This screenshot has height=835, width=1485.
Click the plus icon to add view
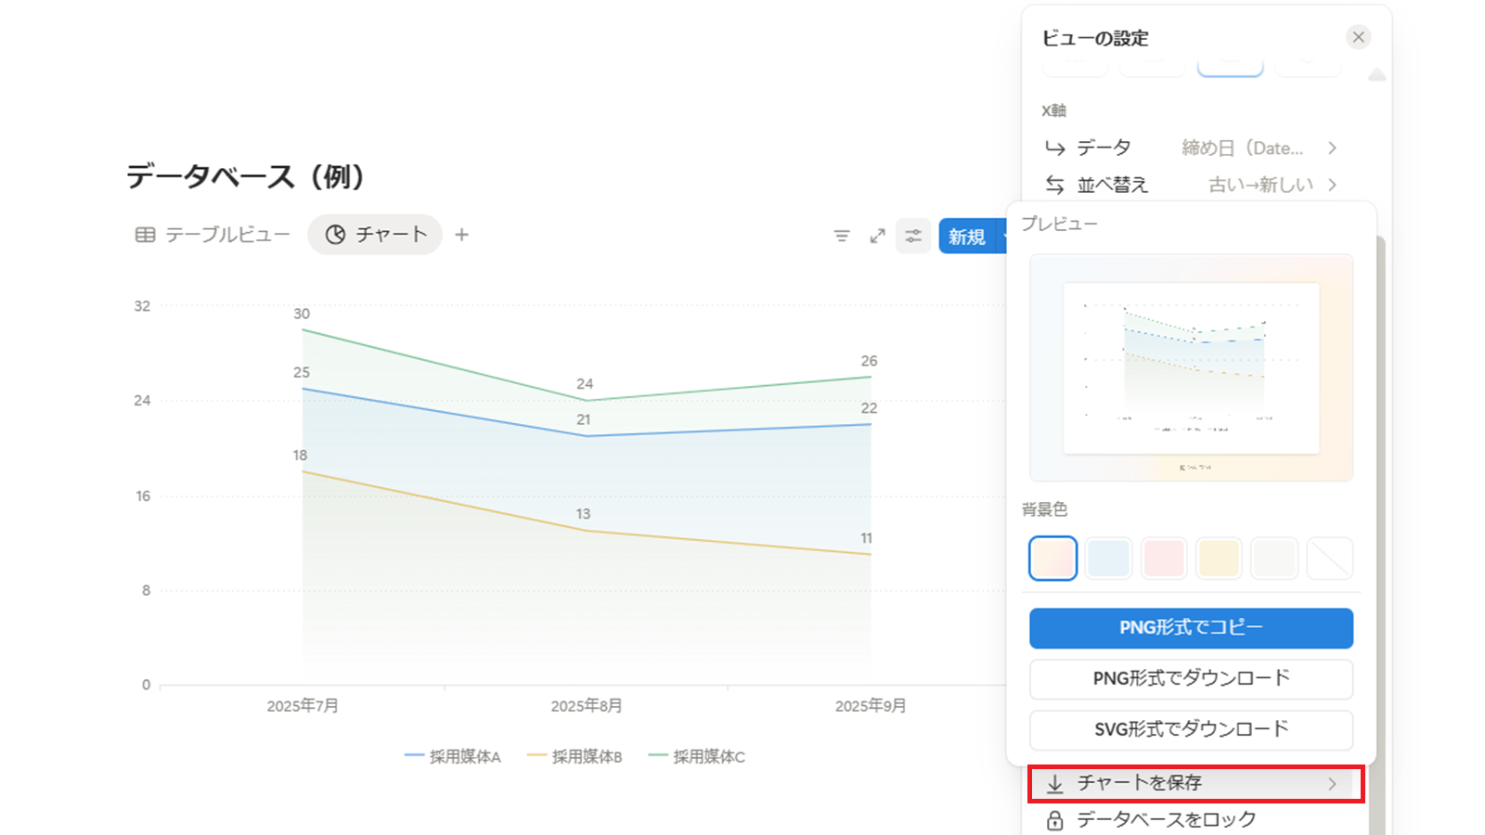coord(461,235)
